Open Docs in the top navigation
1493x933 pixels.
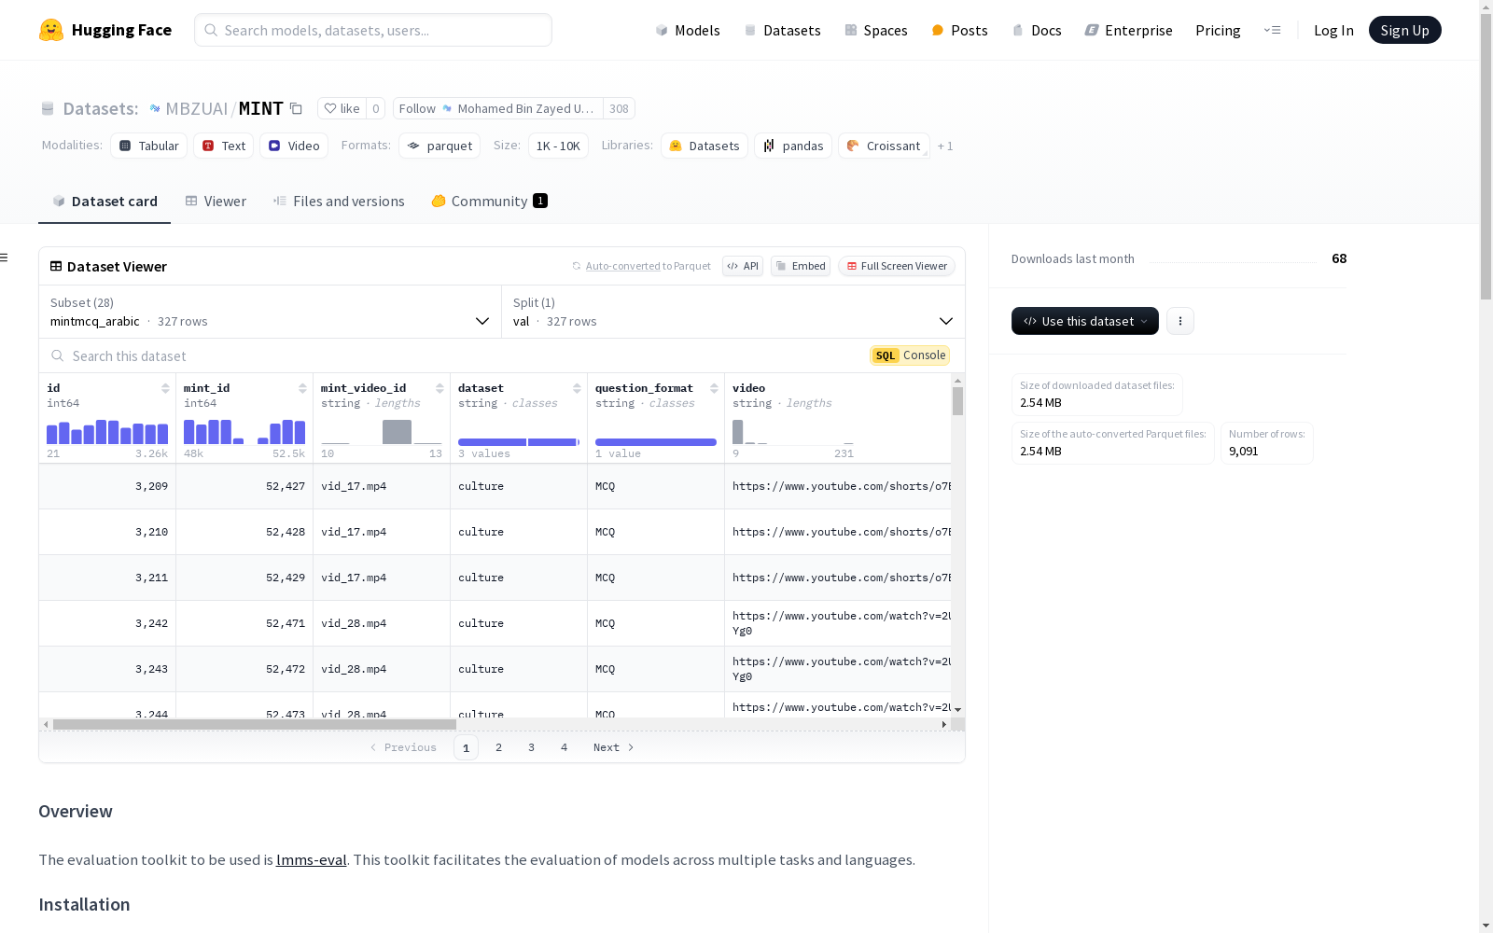pyautogui.click(x=1037, y=30)
